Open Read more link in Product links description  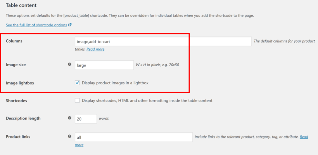(x=304, y=137)
